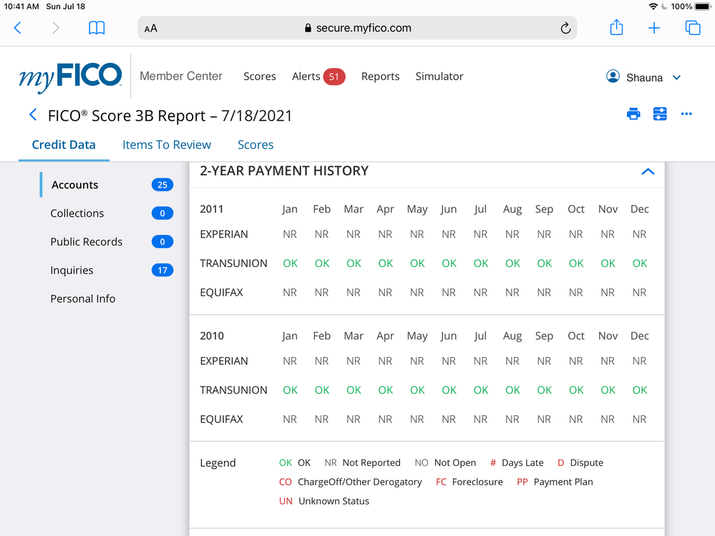The image size is (715, 536).
Task: Print the report with printer icon
Action: [x=633, y=114]
